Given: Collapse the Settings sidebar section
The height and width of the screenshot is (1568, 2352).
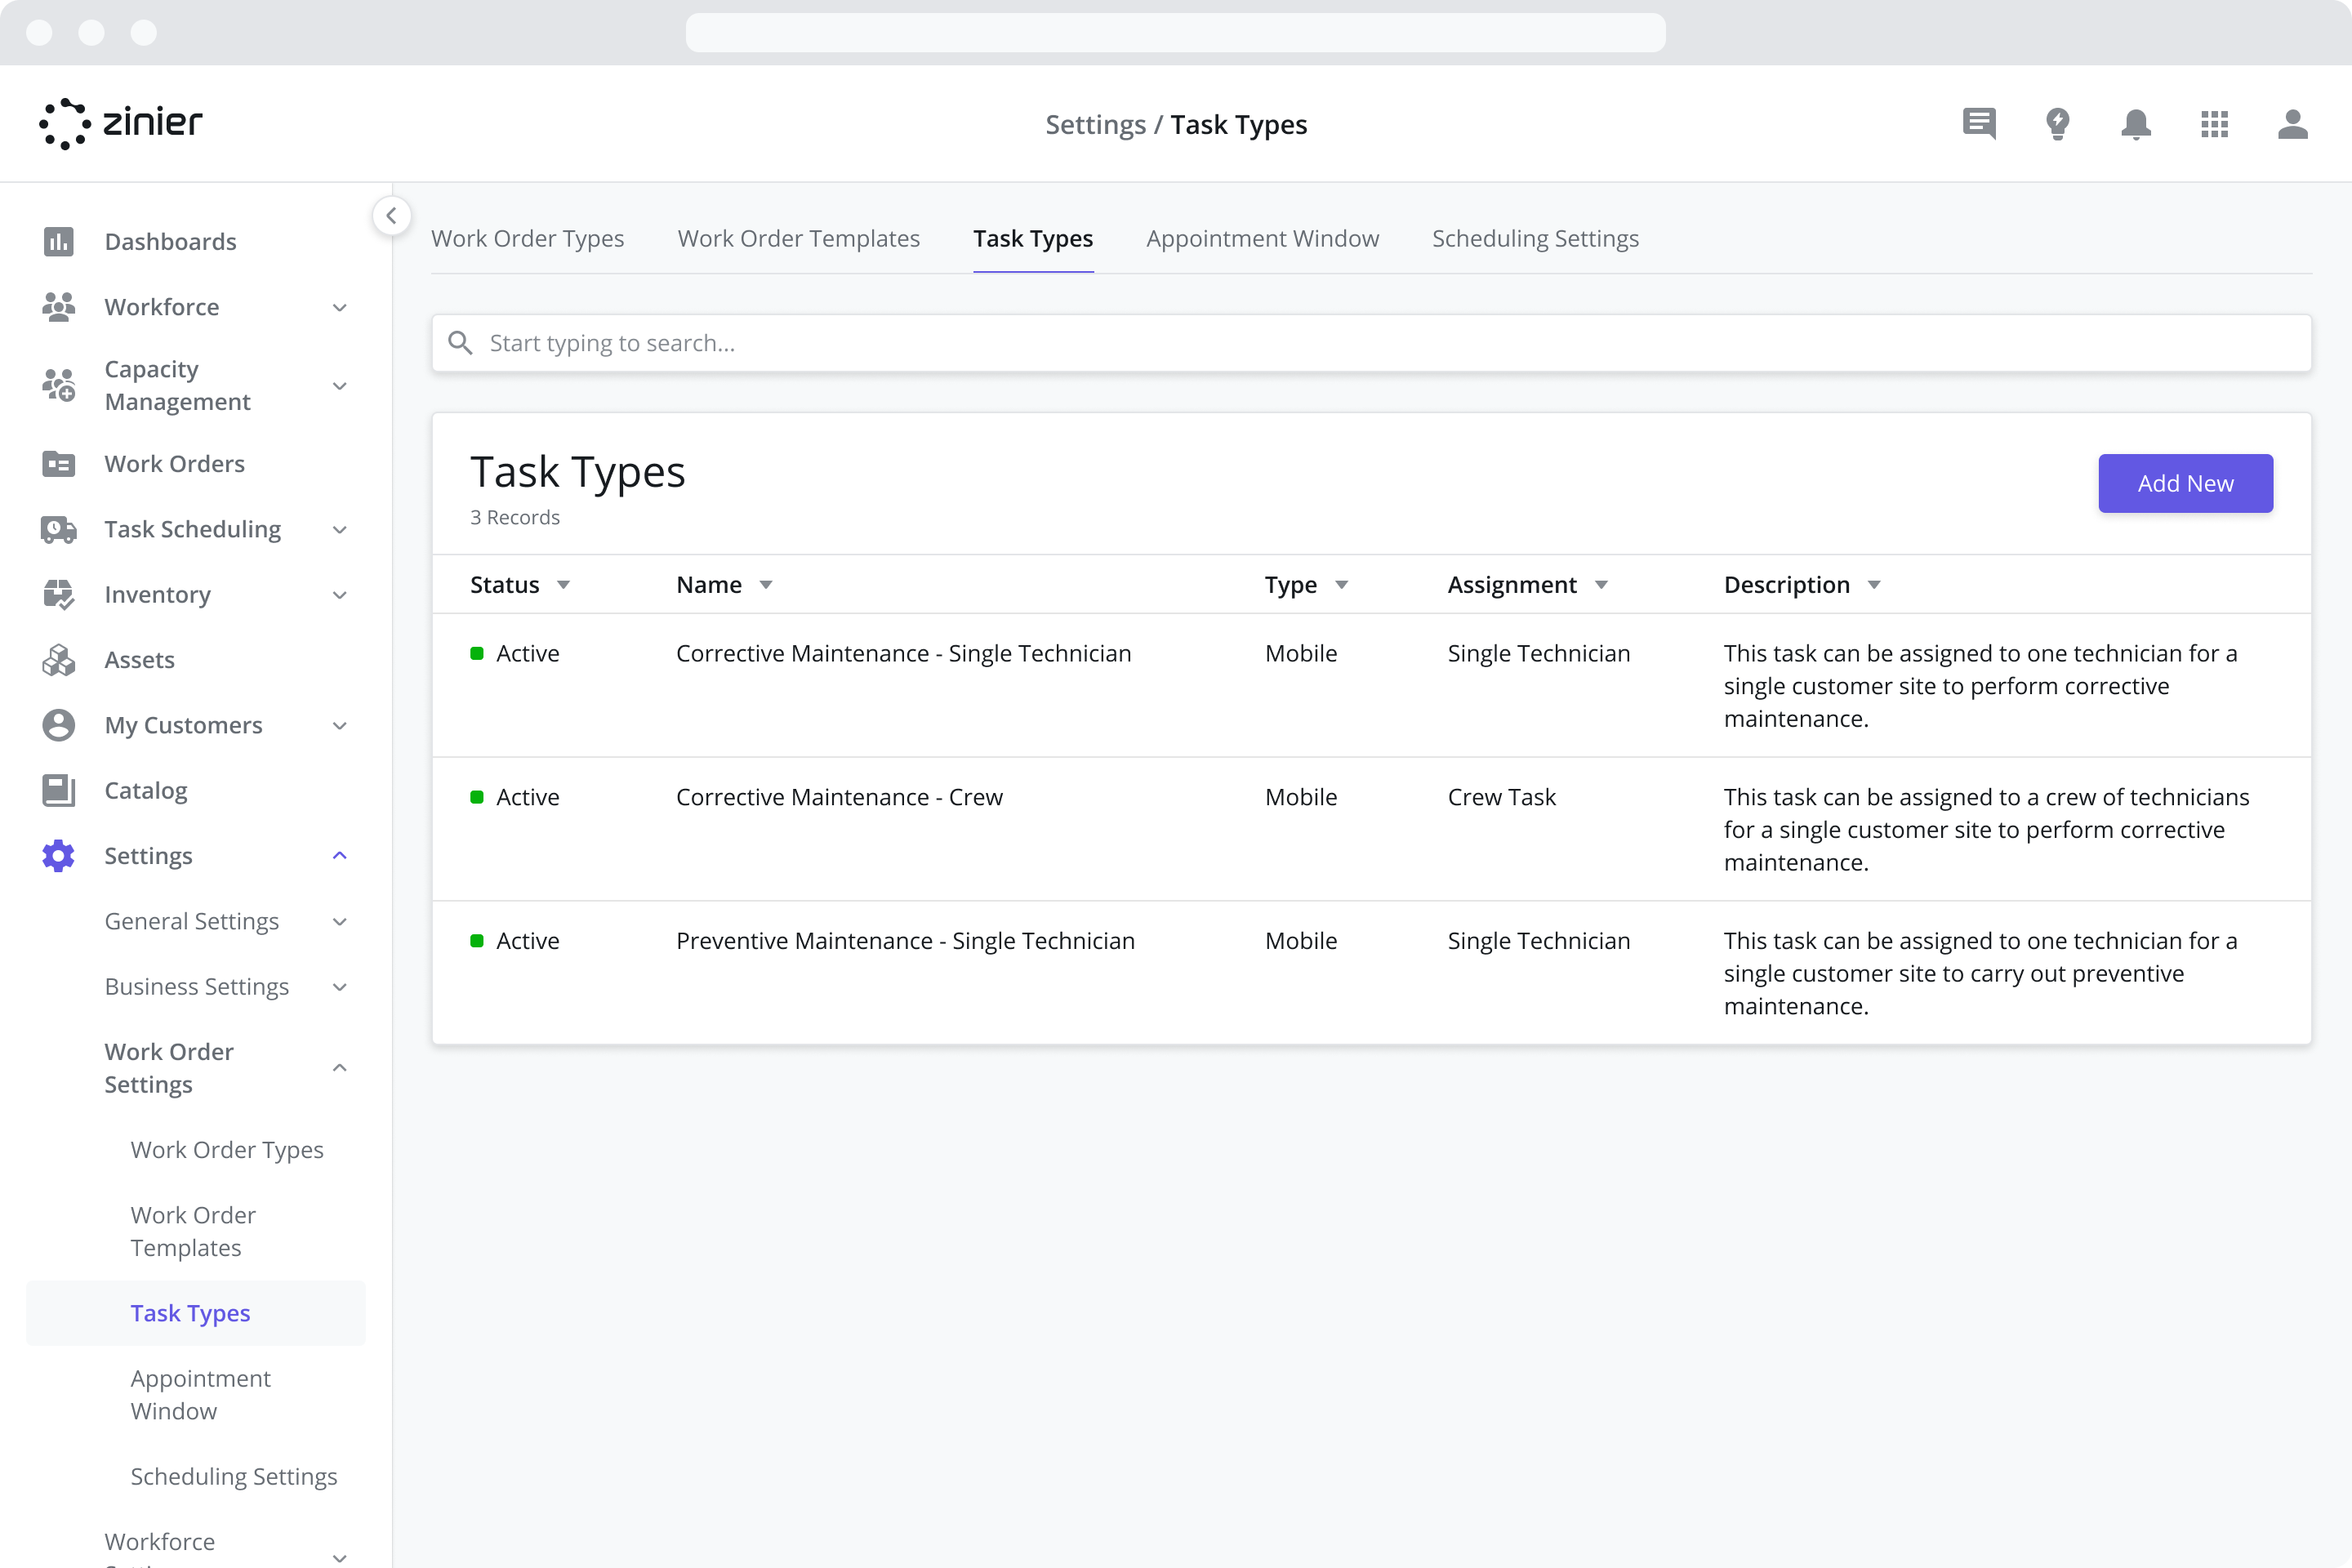Looking at the screenshot, I should pos(339,855).
